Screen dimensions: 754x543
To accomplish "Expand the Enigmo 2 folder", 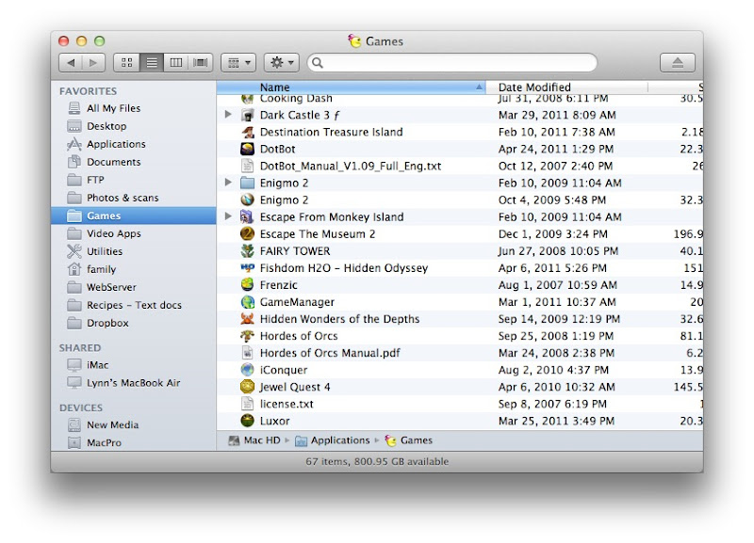I will coord(229,183).
